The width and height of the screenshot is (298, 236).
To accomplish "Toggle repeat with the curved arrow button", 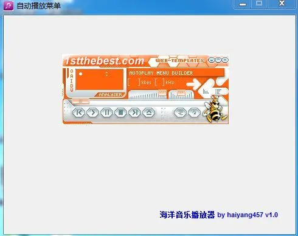I will (194, 113).
